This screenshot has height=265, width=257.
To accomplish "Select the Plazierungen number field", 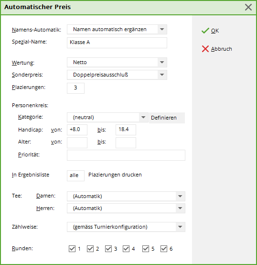I will [x=75, y=88].
